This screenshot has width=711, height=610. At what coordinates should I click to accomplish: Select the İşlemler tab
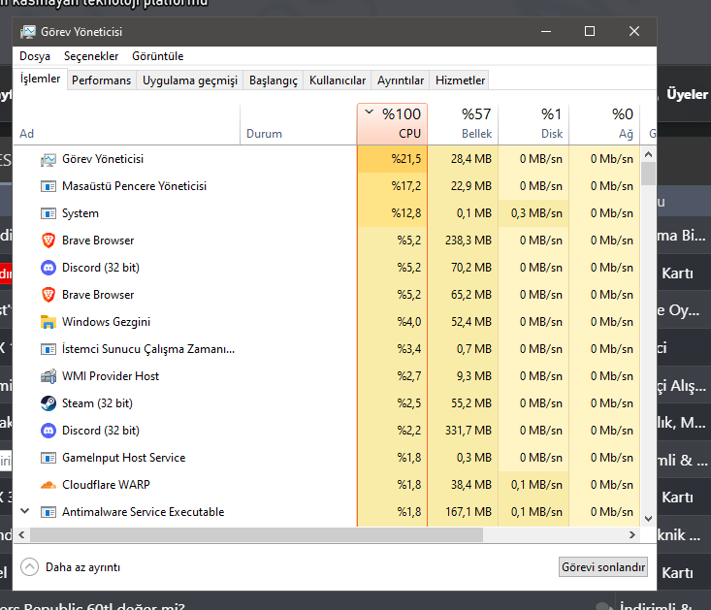tap(41, 79)
